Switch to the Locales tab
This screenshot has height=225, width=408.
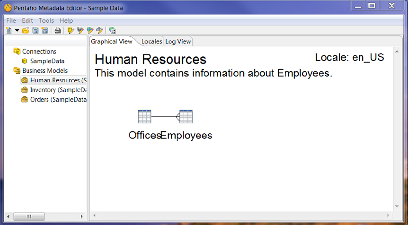(151, 42)
